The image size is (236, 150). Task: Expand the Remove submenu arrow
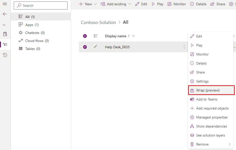pyautogui.click(x=230, y=144)
